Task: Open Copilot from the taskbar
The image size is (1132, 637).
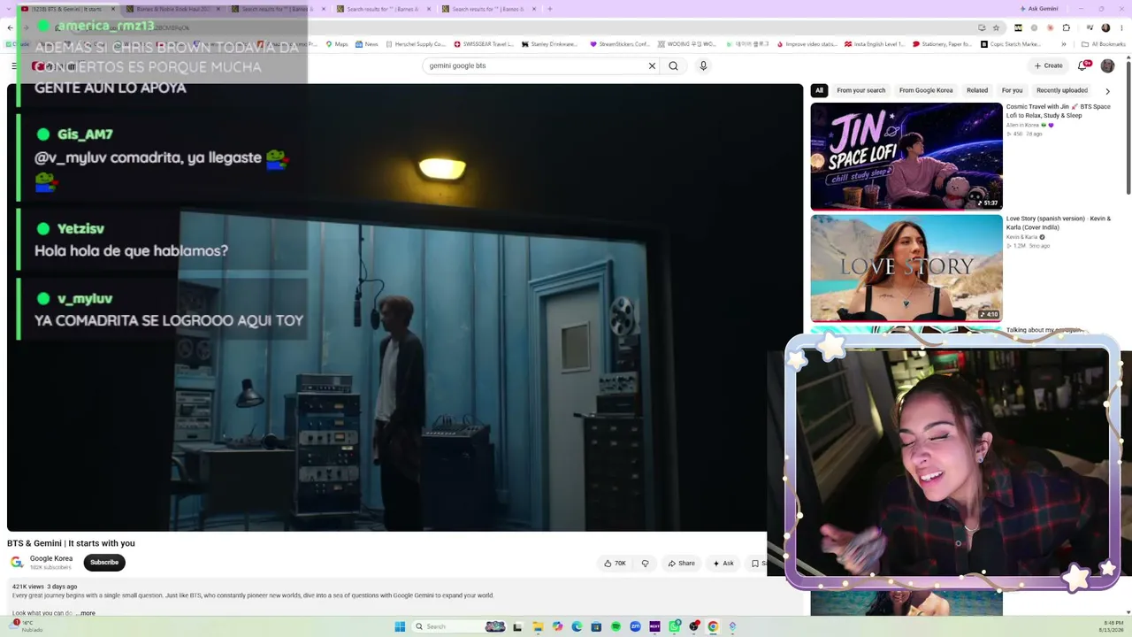Action: (557, 626)
